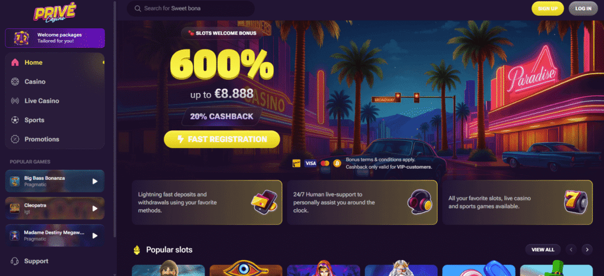Open View All popular slots
Viewport: 604px width, 276px height.
(543, 250)
